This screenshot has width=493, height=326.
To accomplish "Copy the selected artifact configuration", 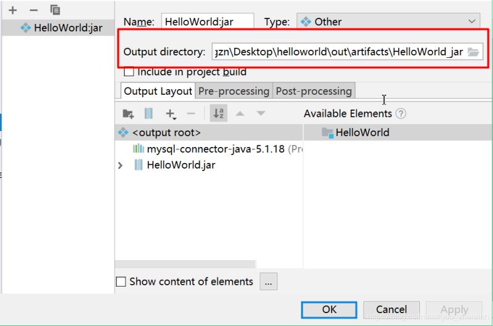I will [x=55, y=10].
